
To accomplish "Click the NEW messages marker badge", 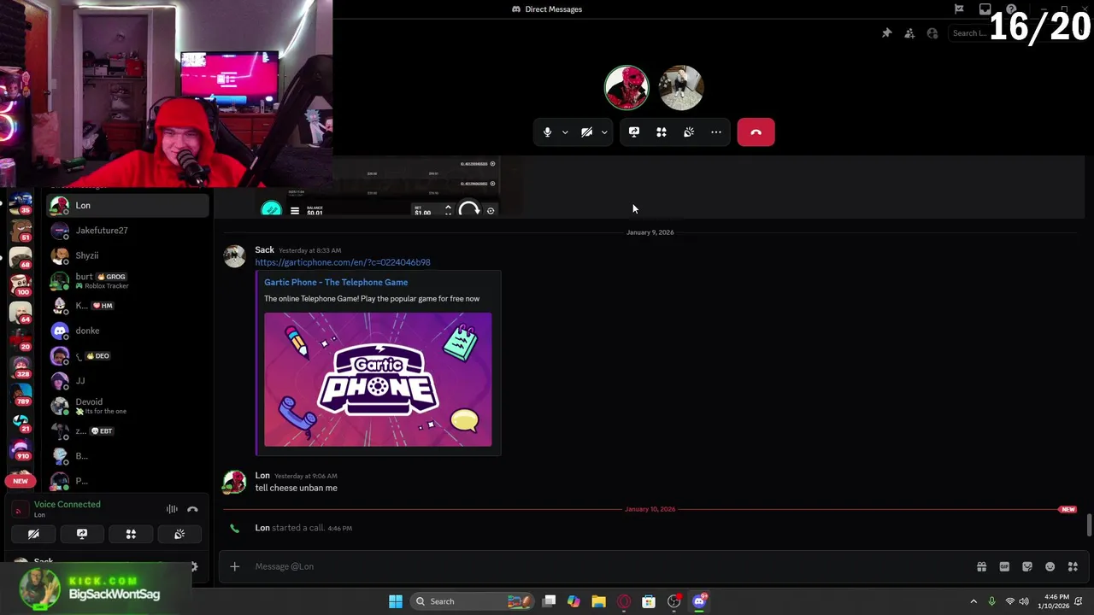I will tap(1068, 509).
